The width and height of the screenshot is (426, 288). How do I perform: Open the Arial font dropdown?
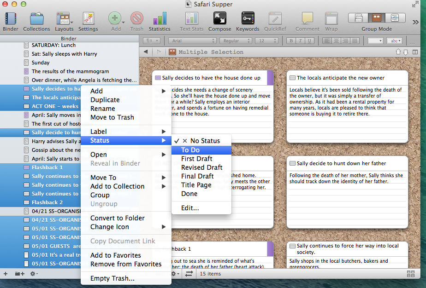tap(192, 40)
